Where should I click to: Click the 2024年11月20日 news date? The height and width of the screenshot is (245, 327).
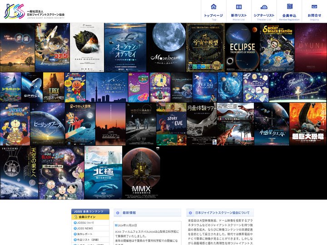(128, 225)
